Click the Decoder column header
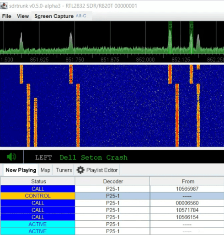This screenshot has width=224, height=235. (x=112, y=181)
